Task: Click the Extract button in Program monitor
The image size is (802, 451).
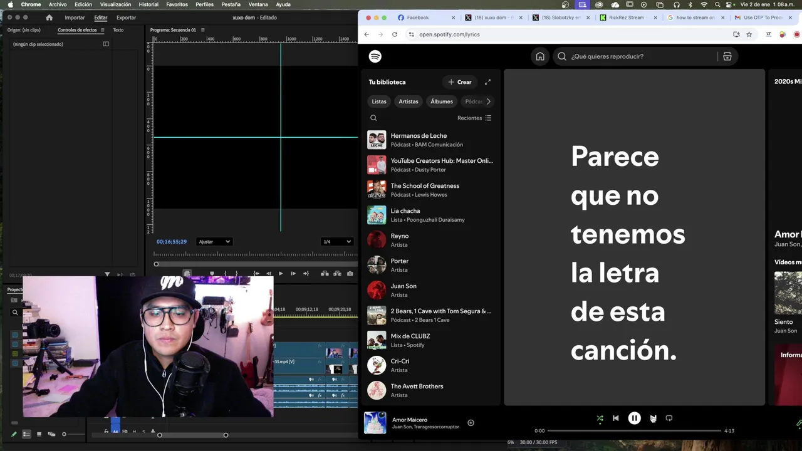Action: [x=337, y=274]
